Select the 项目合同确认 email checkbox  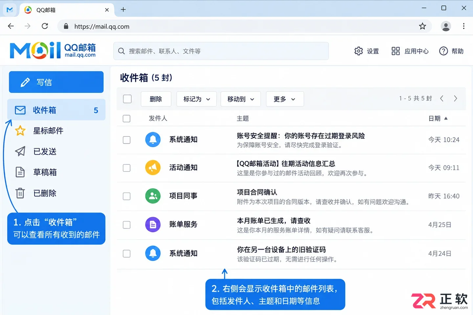(x=126, y=196)
